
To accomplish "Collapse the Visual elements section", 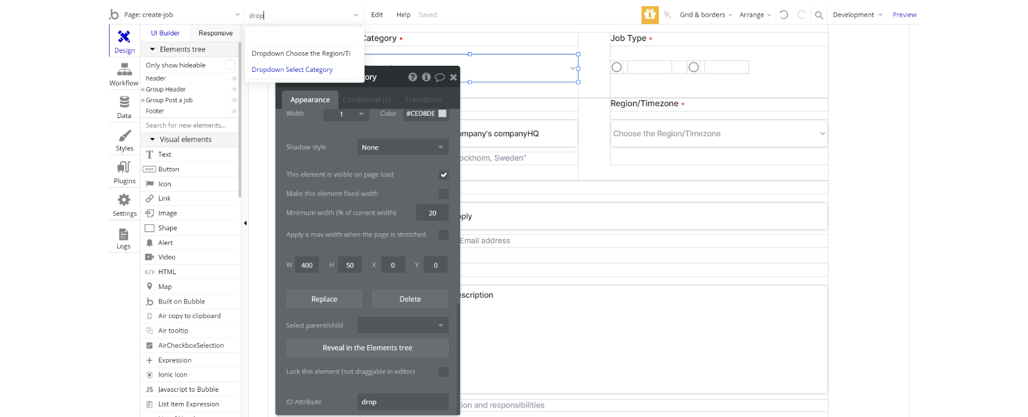I will 152,139.
